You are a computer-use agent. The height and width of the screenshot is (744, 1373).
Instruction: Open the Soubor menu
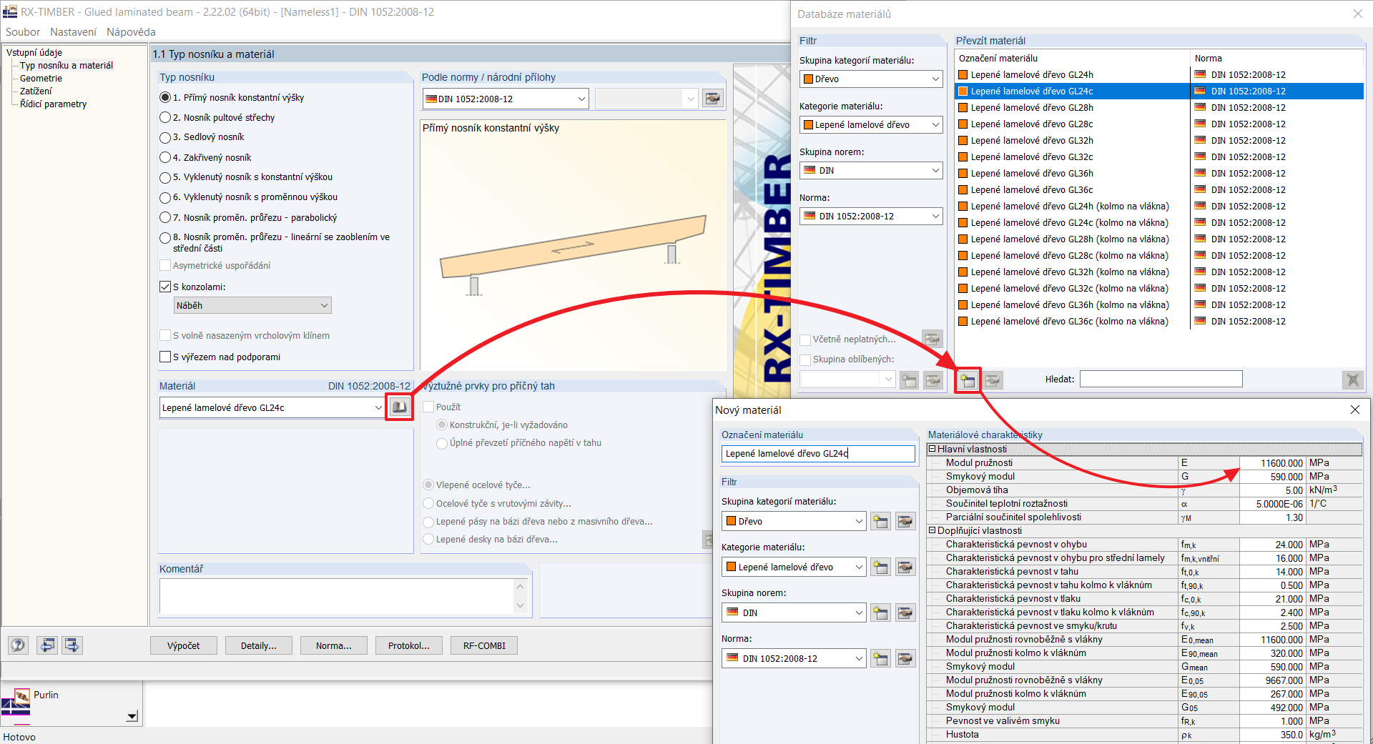(23, 32)
